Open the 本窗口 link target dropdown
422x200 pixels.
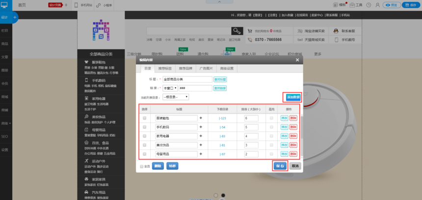pos(170,88)
